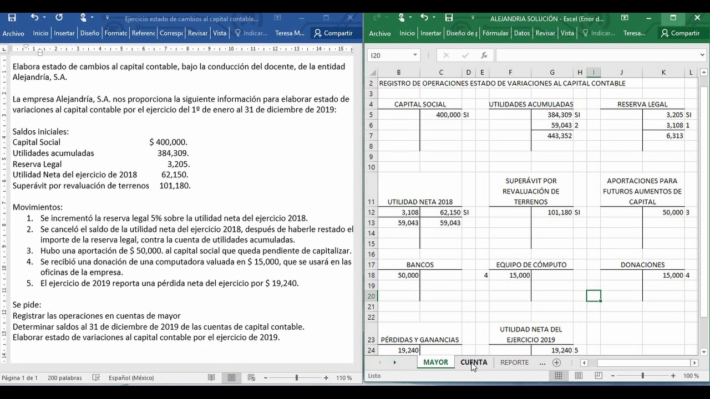Toggle touch/mouse mode in Word's quick access toolbar
This screenshot has height=399, width=710.
[83, 18]
